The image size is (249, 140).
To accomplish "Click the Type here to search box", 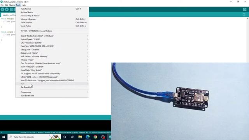I will click(34, 137).
